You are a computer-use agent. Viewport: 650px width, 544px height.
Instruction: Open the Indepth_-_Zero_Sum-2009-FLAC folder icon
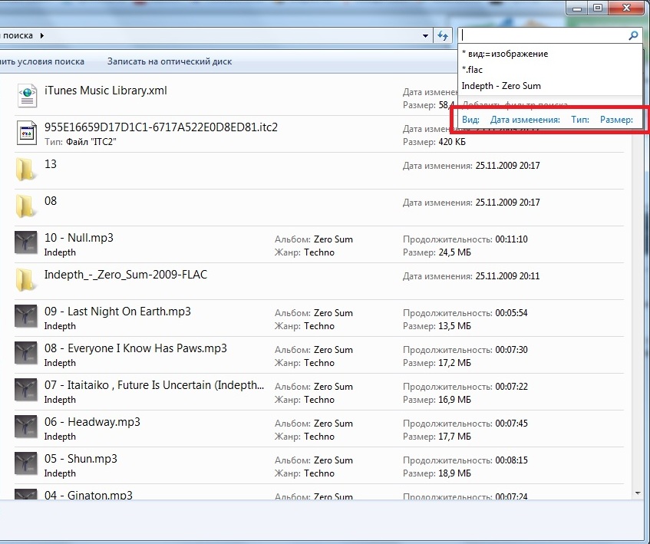26,280
